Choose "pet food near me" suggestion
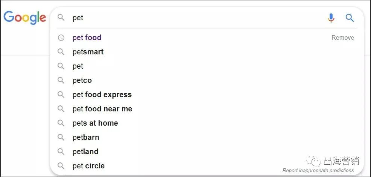Image resolution: width=371 pixels, height=177 pixels. point(102,109)
